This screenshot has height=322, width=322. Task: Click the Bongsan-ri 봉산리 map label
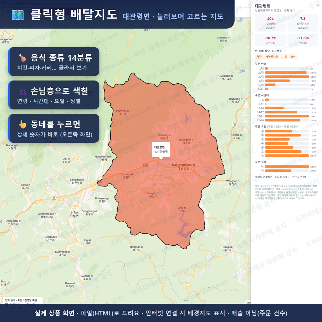136,248
